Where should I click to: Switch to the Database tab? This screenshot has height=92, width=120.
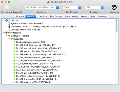coord(102,16)
